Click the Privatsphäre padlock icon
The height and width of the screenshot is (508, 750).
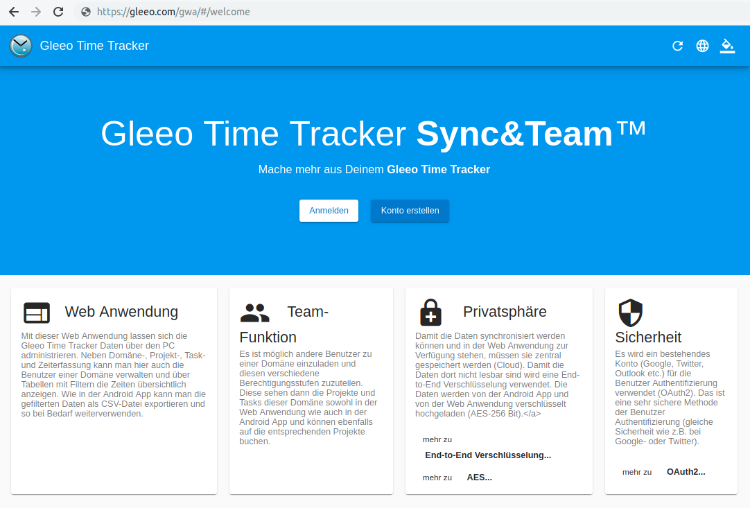pos(430,313)
